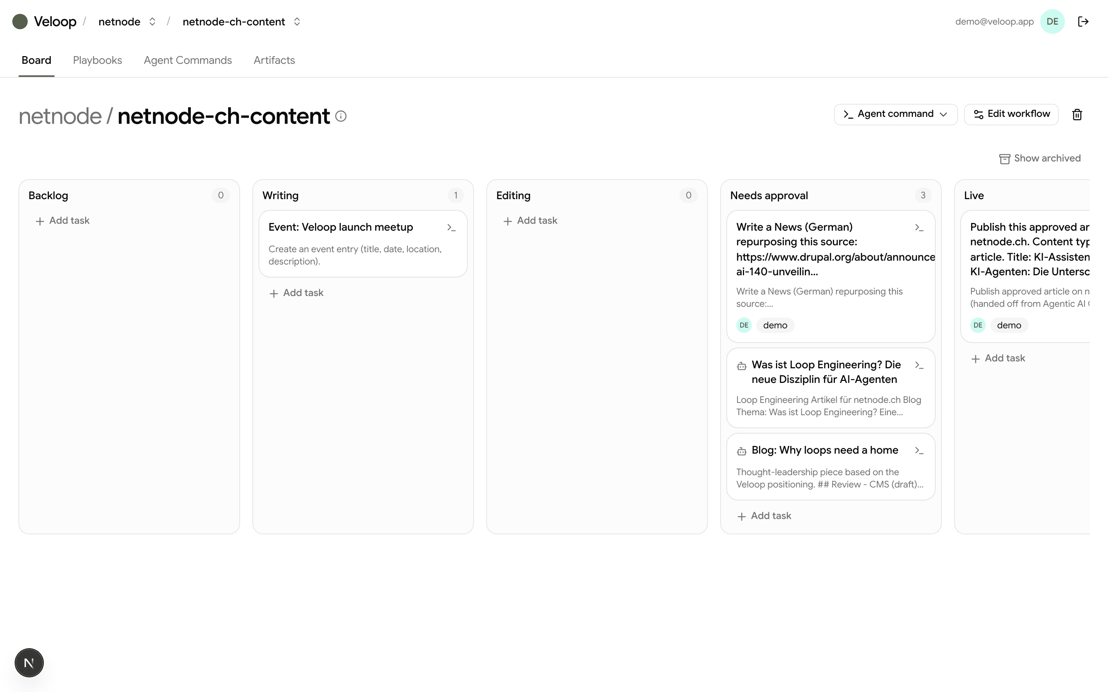Screen dimensions: 1108x692
Task: Open Publish this approved article card
Action: click(1025, 276)
